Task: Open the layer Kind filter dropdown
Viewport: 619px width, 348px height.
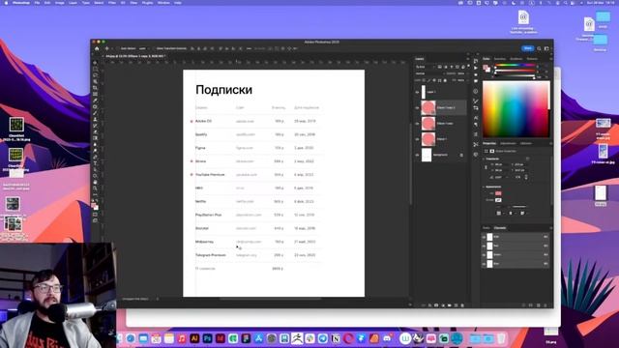Action: (425, 67)
